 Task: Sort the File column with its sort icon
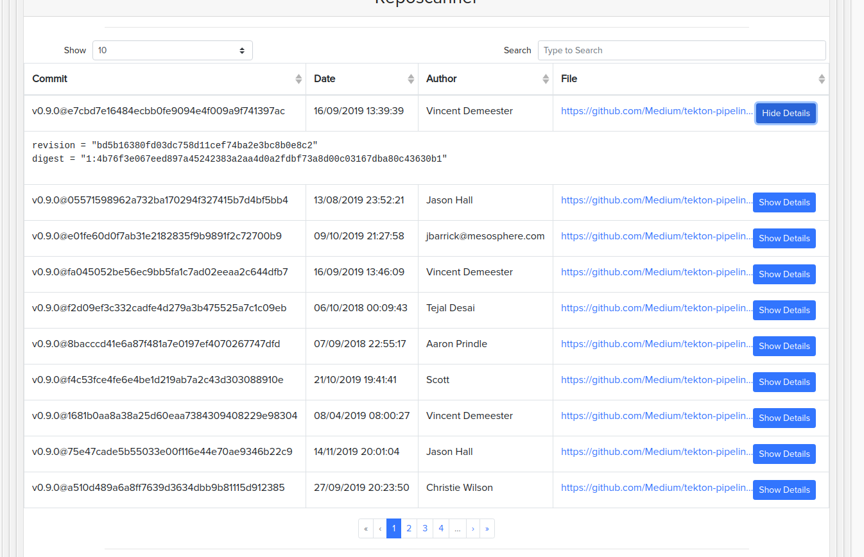coord(822,78)
